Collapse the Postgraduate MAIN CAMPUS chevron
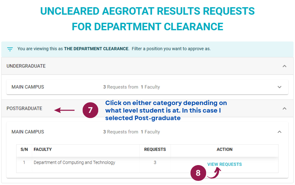 click(x=280, y=132)
